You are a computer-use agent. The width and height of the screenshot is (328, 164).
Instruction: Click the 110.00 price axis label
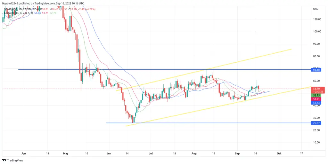[317, 19]
